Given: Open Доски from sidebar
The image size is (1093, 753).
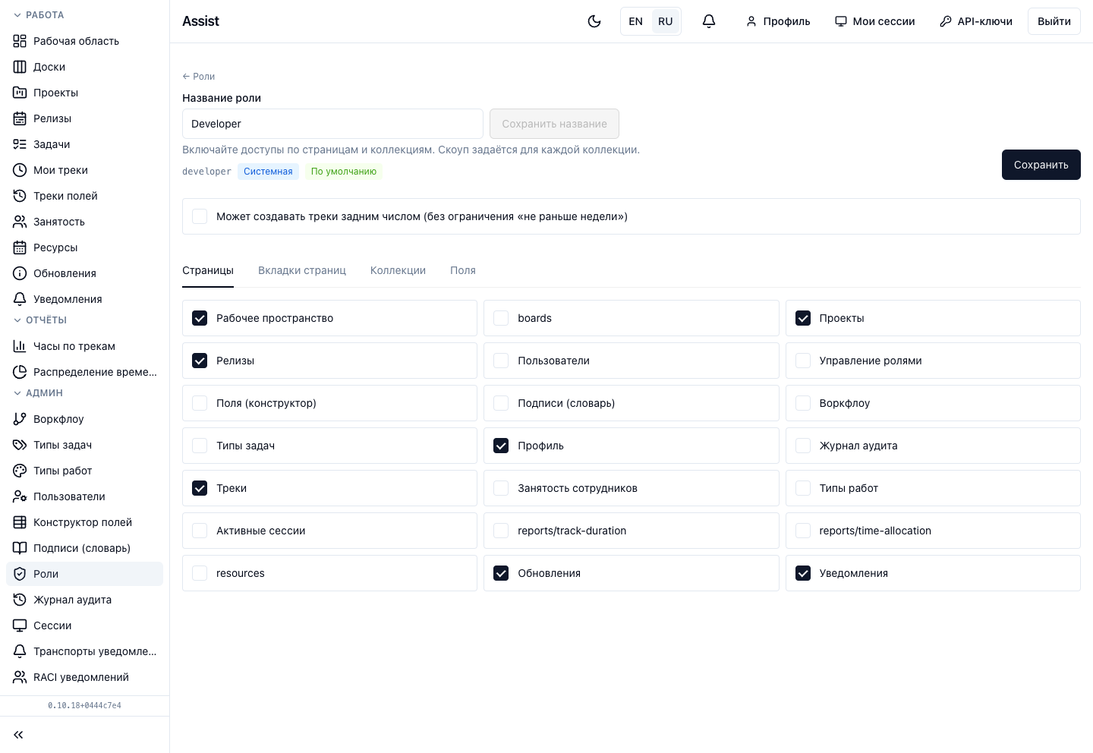Looking at the screenshot, I should (x=84, y=67).
